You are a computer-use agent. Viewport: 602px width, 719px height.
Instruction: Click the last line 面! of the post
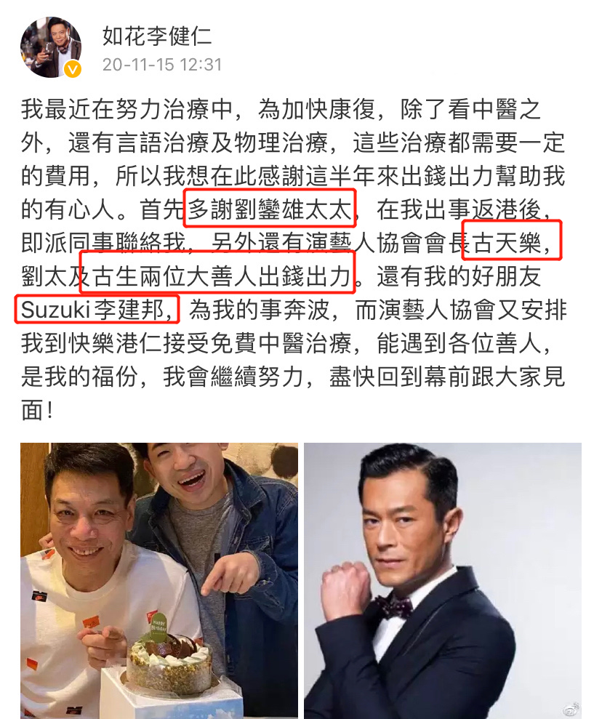tap(36, 410)
